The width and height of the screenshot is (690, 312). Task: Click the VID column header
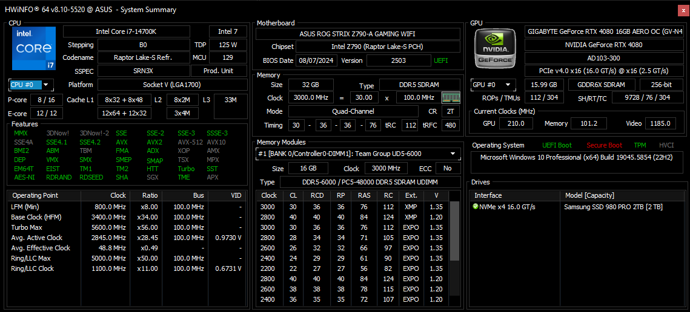227,195
